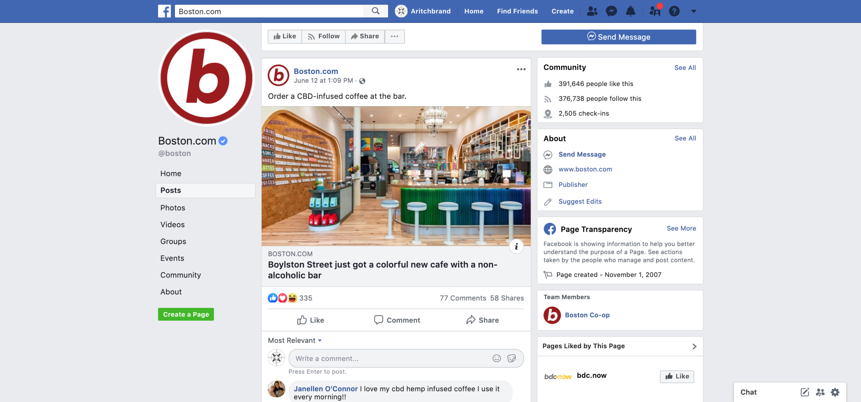The image size is (861, 402).
Task: Follow the Boston.com page
Action: [323, 36]
